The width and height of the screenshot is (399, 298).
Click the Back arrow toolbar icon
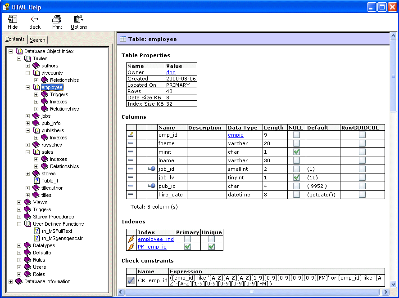tap(35, 19)
